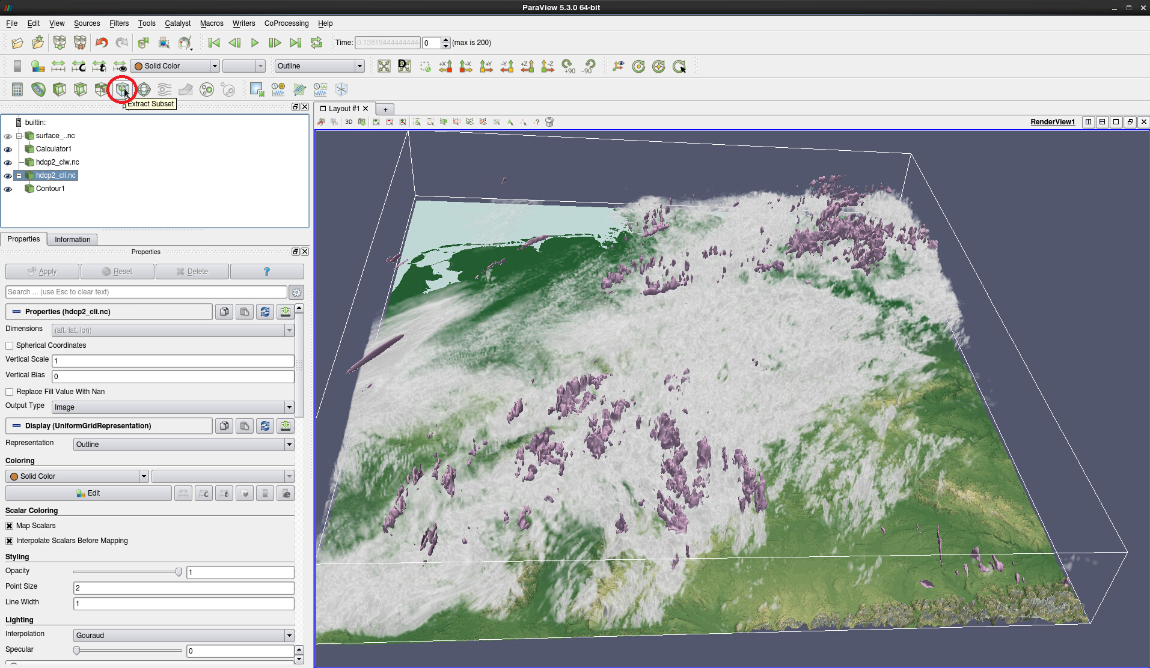
Task: Click the Rotate 90 degrees clockwise icon
Action: [x=568, y=66]
